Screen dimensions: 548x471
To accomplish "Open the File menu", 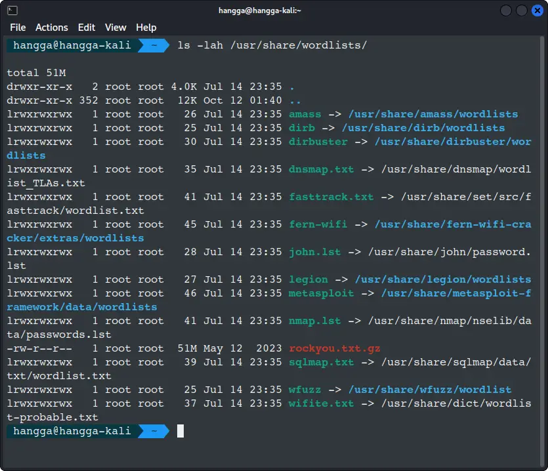I will 18,28.
